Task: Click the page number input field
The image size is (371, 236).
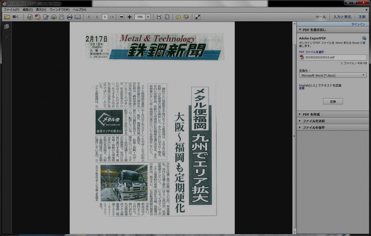Action: pos(105,17)
